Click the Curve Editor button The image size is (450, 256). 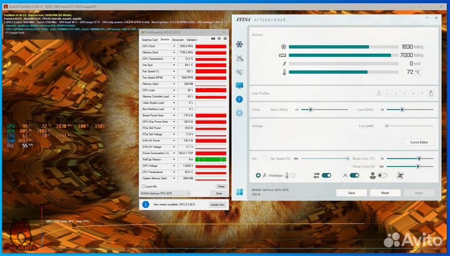pos(419,142)
